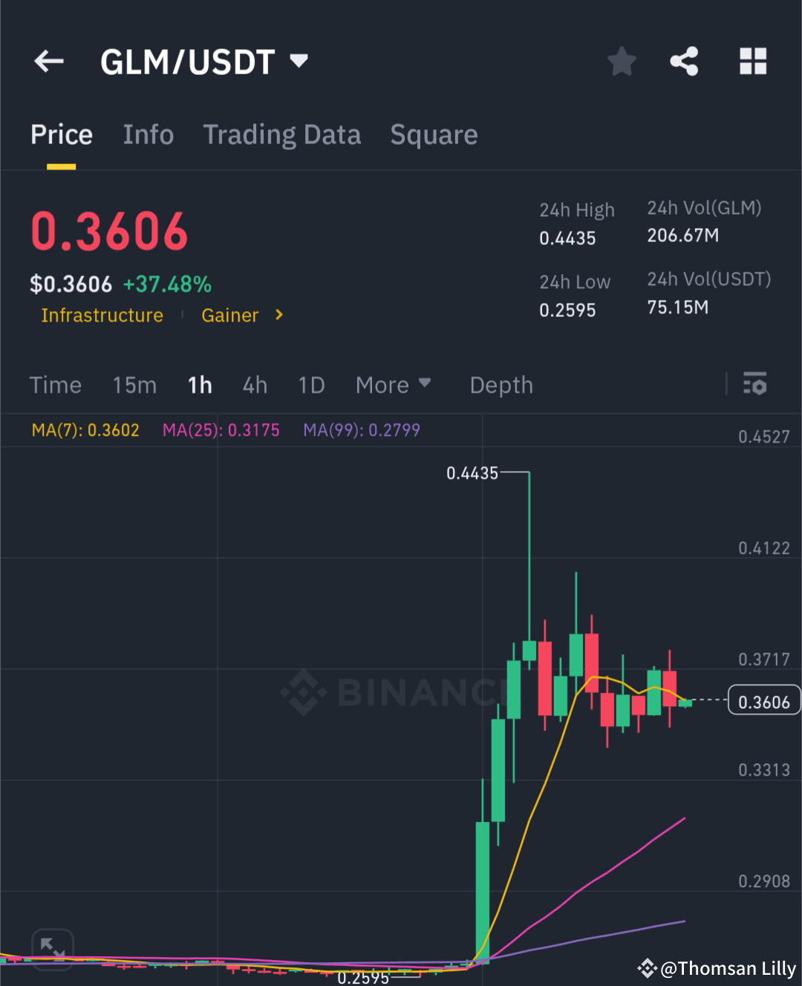Switch to the Trading Data tab
802x986 pixels.
[x=282, y=134]
